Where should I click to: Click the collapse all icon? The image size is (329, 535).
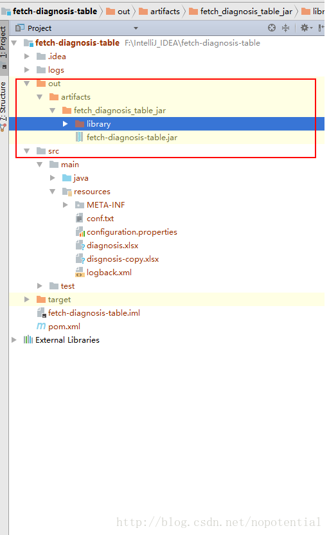285,28
